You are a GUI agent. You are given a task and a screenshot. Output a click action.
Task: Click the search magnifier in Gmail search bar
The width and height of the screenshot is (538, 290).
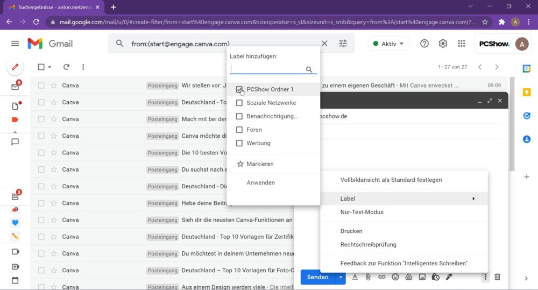[119, 44]
